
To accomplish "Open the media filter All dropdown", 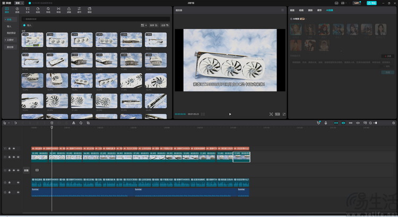I will 165,25.
